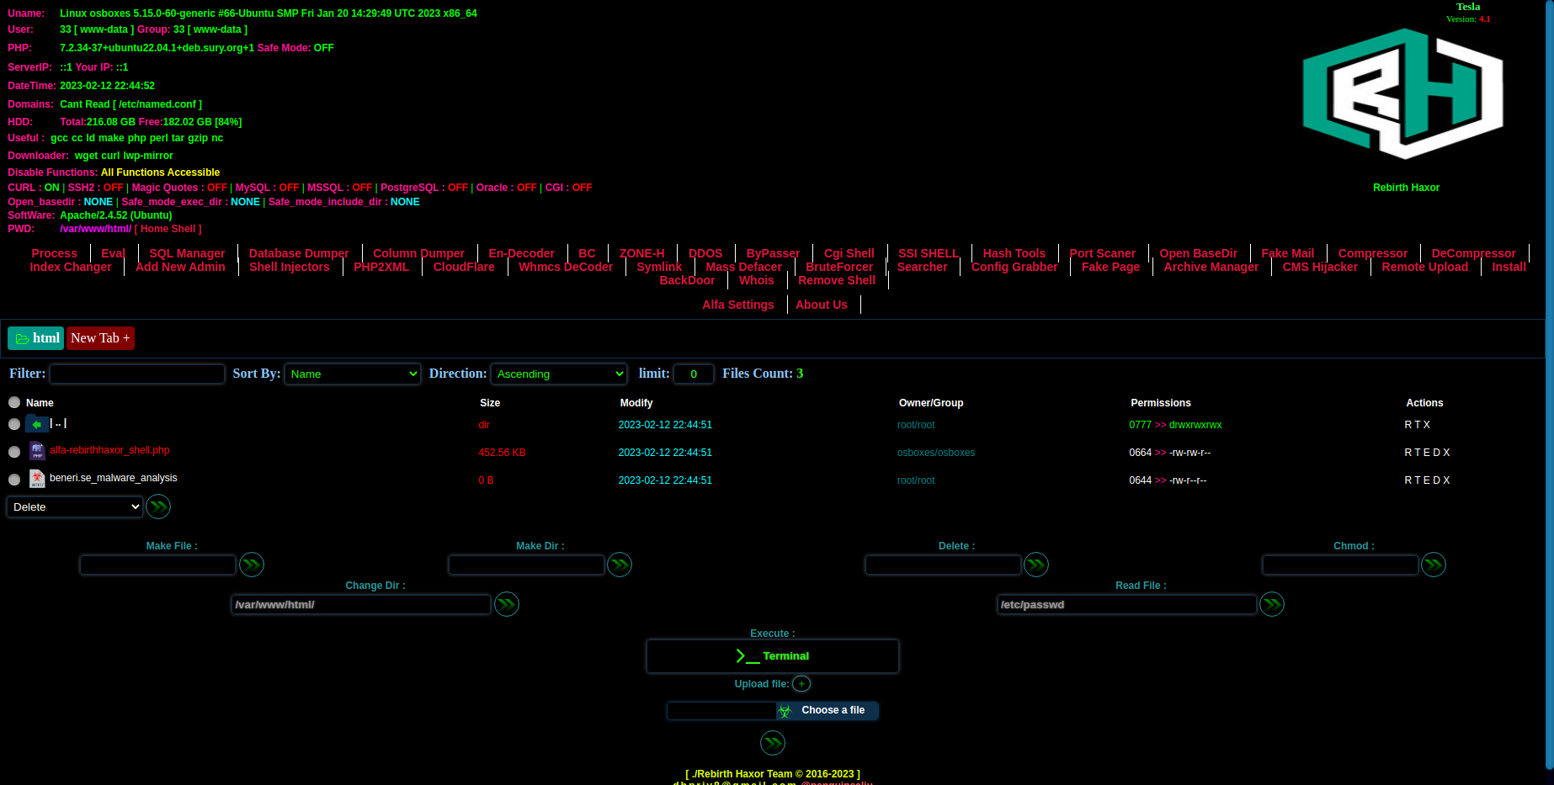The height and width of the screenshot is (785, 1554).
Task: Click the Home Shell link
Action: 168,229
